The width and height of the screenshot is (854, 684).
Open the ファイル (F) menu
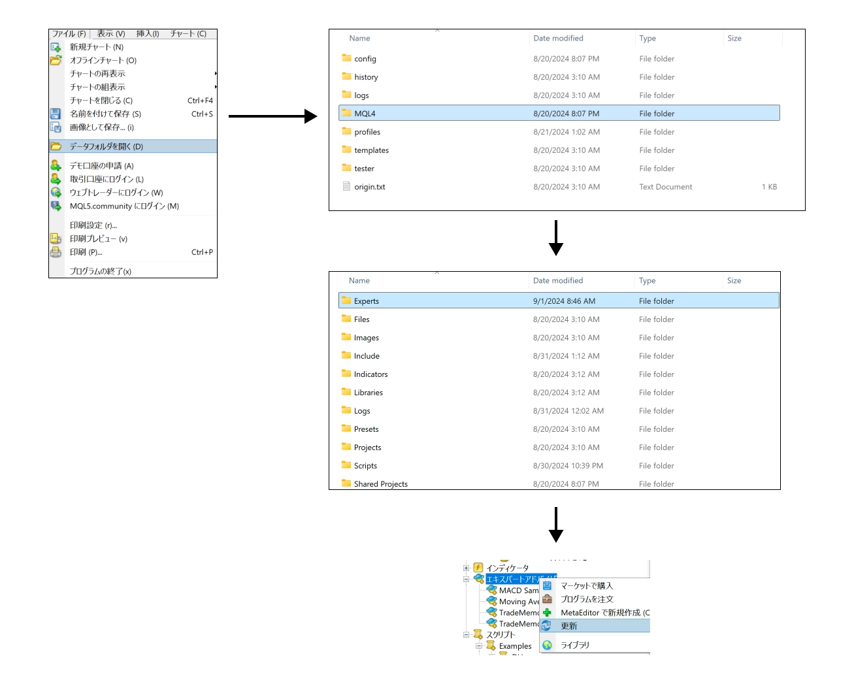(69, 34)
